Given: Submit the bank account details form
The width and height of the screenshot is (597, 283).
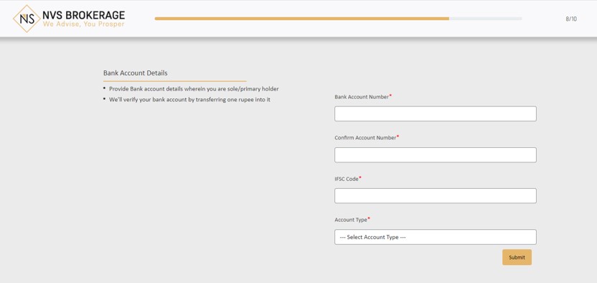Looking at the screenshot, I should point(517,257).
